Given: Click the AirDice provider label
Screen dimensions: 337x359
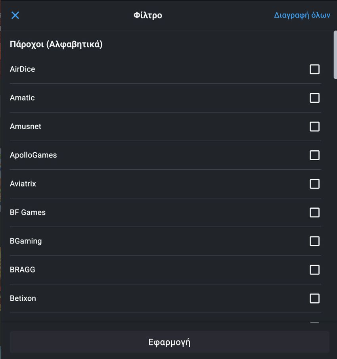Looking at the screenshot, I should (23, 69).
